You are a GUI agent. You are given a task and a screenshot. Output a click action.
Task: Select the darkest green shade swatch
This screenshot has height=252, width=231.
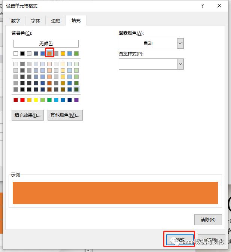(x=76, y=89)
